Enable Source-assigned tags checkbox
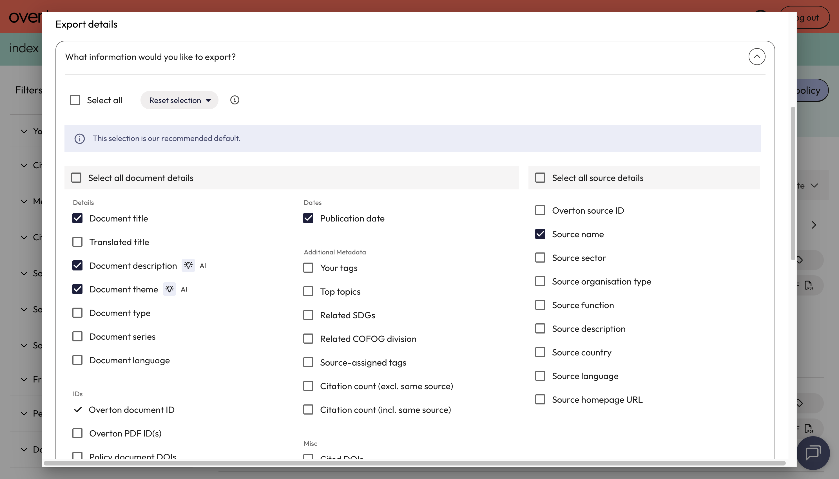The width and height of the screenshot is (839, 479). coord(308,362)
